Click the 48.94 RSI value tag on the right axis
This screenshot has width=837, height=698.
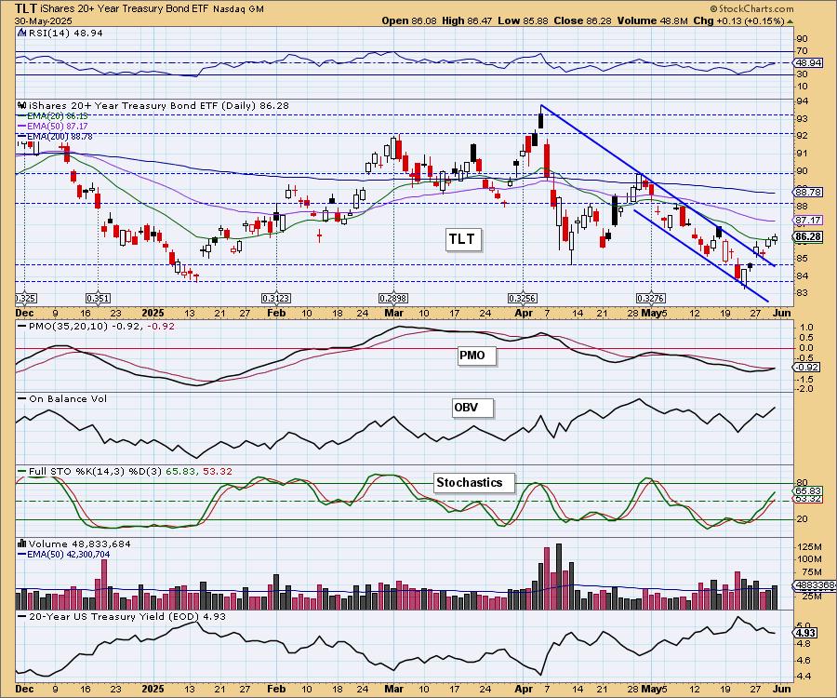click(807, 62)
